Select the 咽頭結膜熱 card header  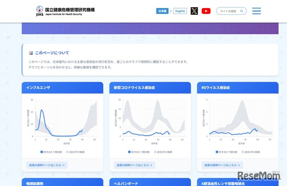(62, 182)
